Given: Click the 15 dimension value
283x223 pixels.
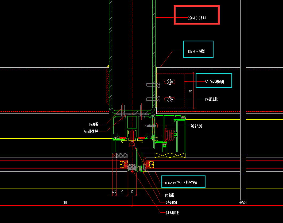Looking at the screenshot, I should pyautogui.click(x=132, y=192).
